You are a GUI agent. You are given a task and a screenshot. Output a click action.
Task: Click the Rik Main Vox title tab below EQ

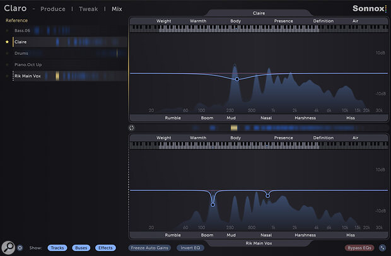tap(259, 243)
